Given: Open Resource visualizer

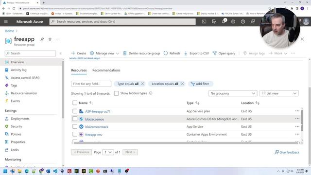Looking at the screenshot, I should [24, 93].
